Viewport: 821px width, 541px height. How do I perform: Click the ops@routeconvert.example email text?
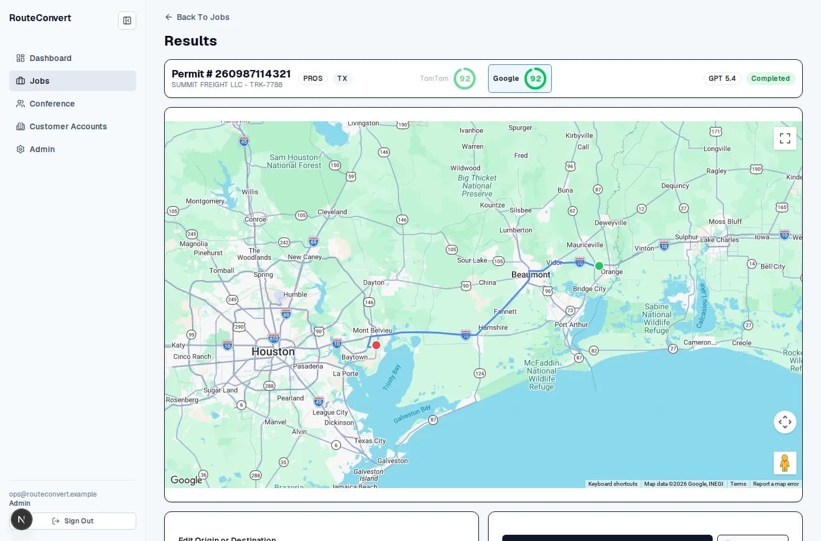coord(53,494)
